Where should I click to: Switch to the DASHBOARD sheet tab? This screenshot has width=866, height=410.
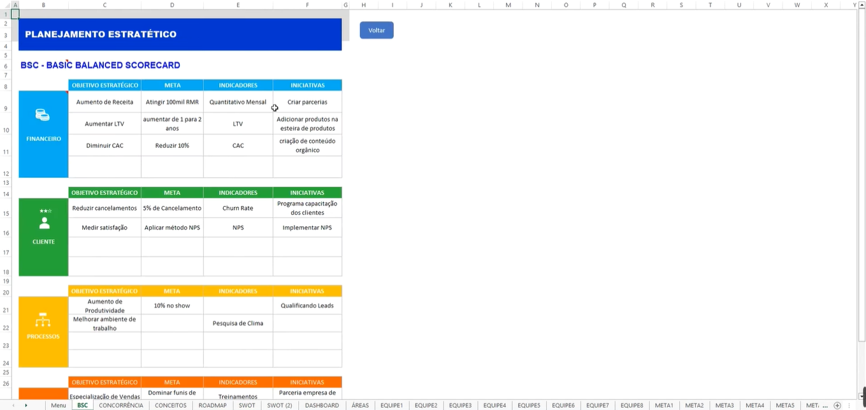tap(322, 406)
